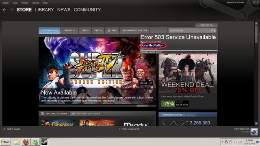This screenshot has width=260, height=146.
Task: Click the store page scrollbar thumb
Action: click(x=256, y=34)
